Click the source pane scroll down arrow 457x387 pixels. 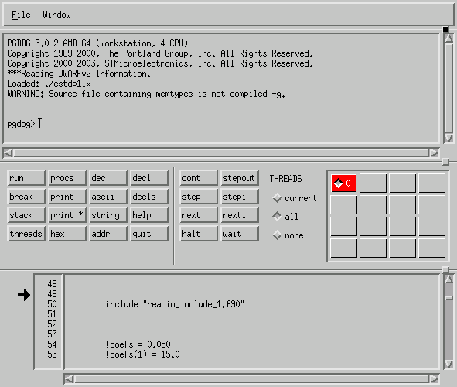coord(448,365)
